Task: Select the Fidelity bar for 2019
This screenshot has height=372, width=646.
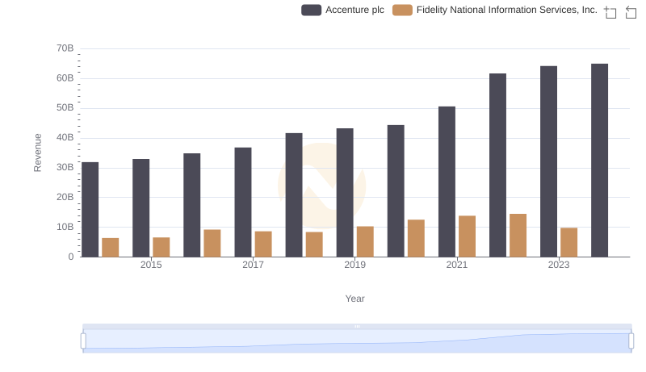Action: pyautogui.click(x=365, y=241)
